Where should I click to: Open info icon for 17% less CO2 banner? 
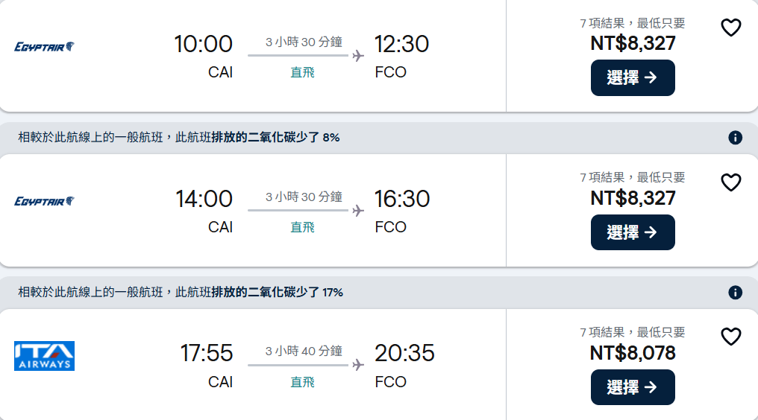point(735,293)
